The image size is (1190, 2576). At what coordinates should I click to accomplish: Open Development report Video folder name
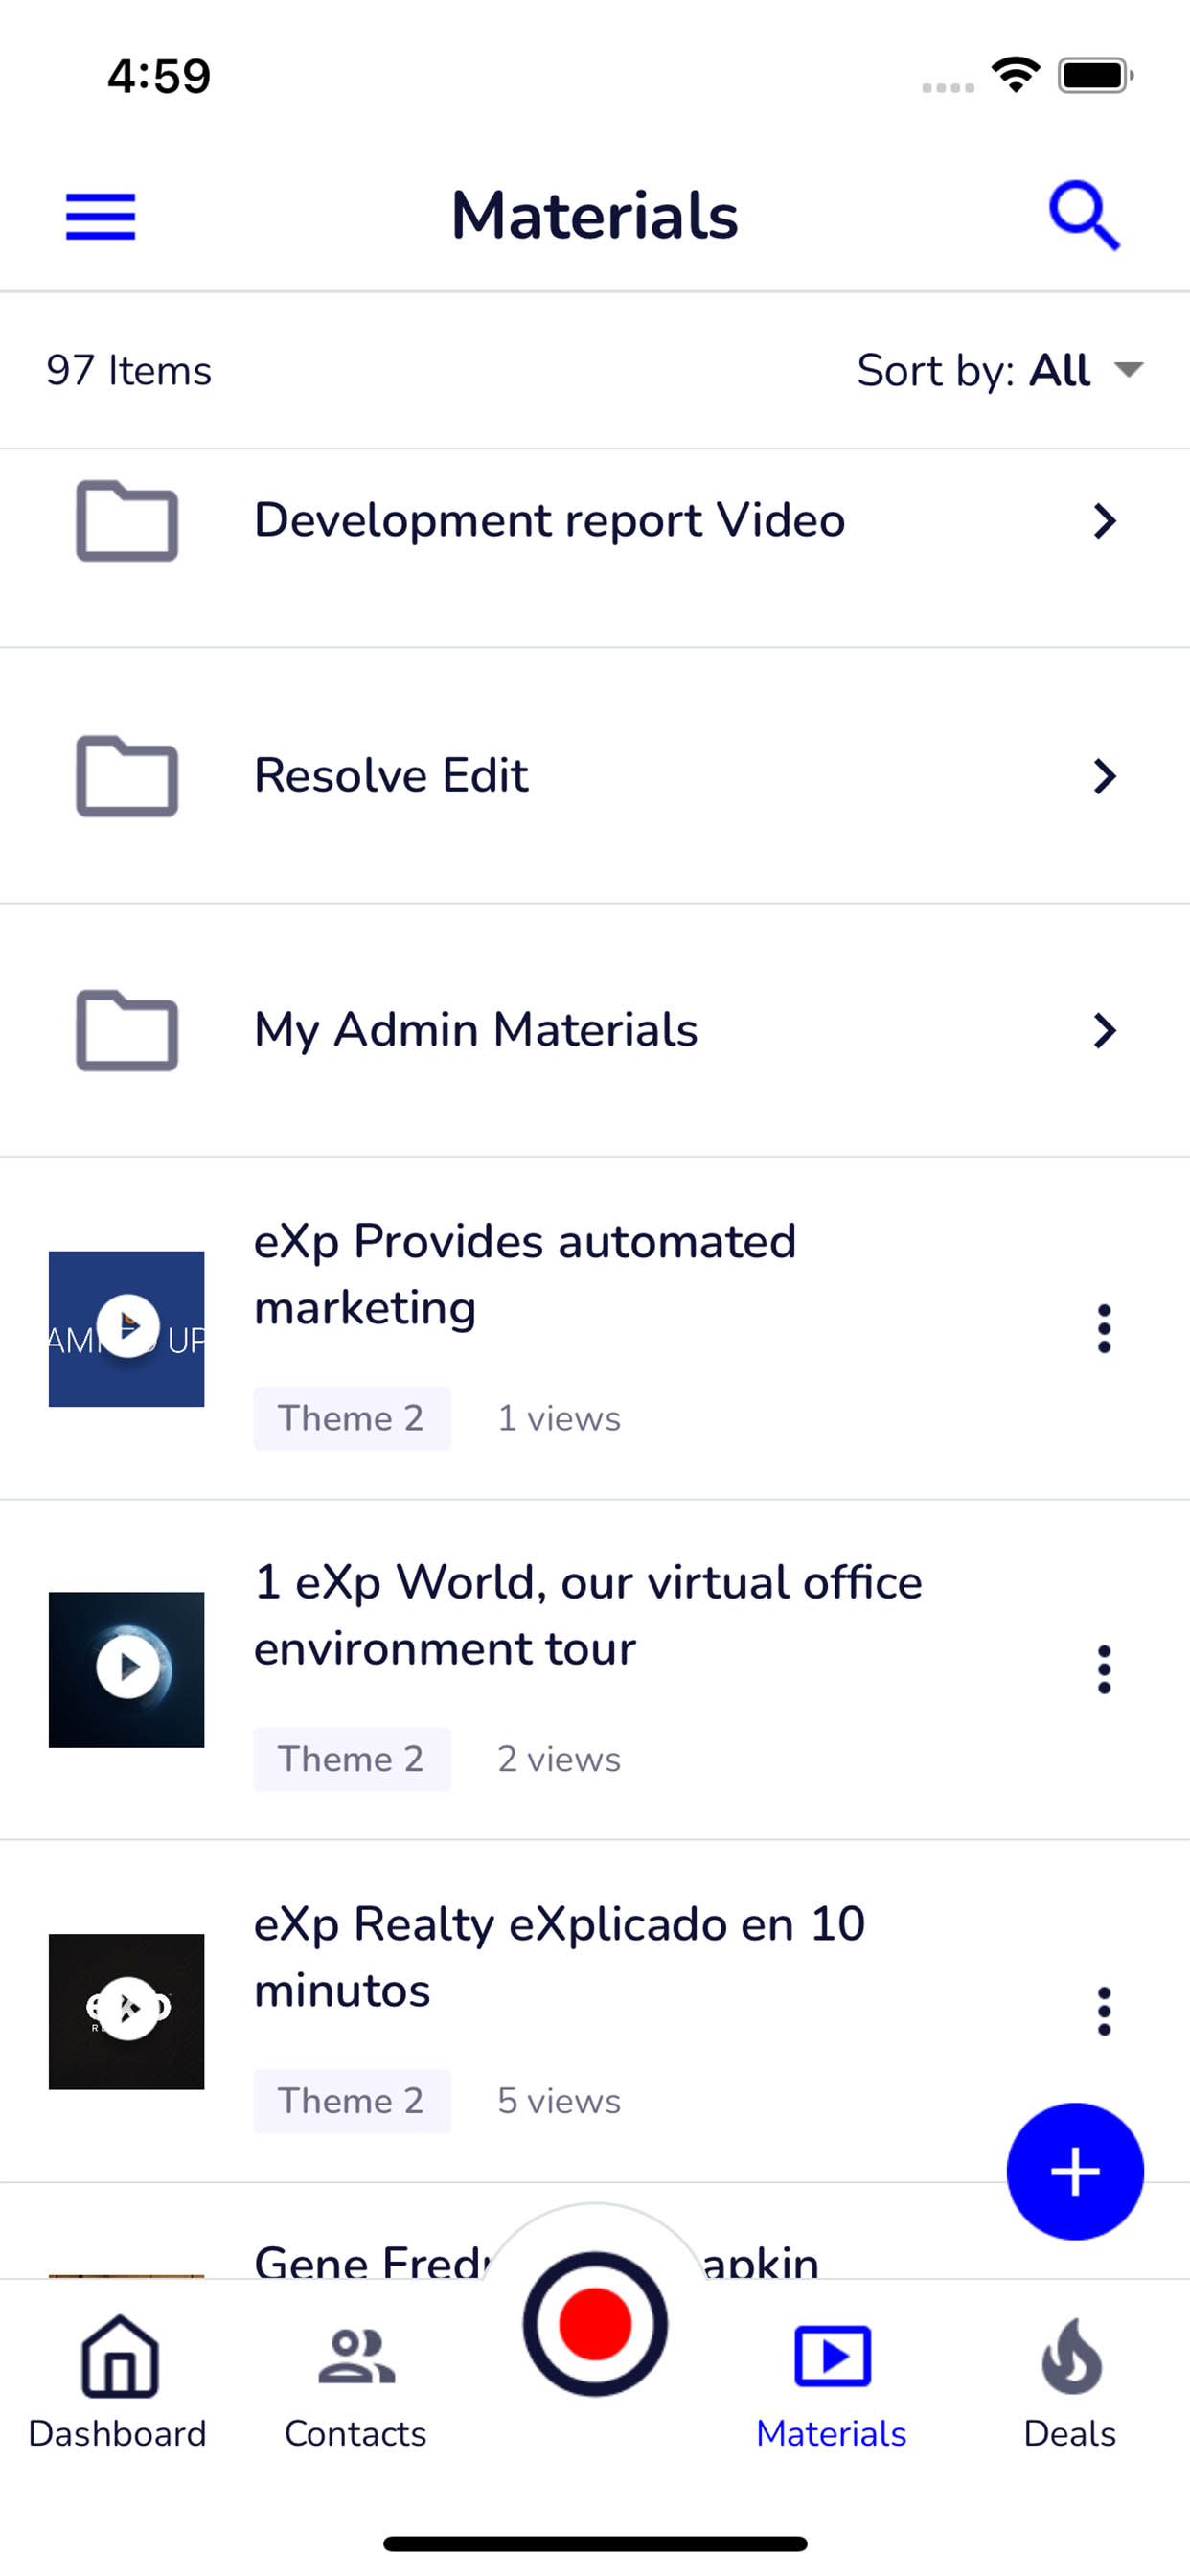click(549, 520)
